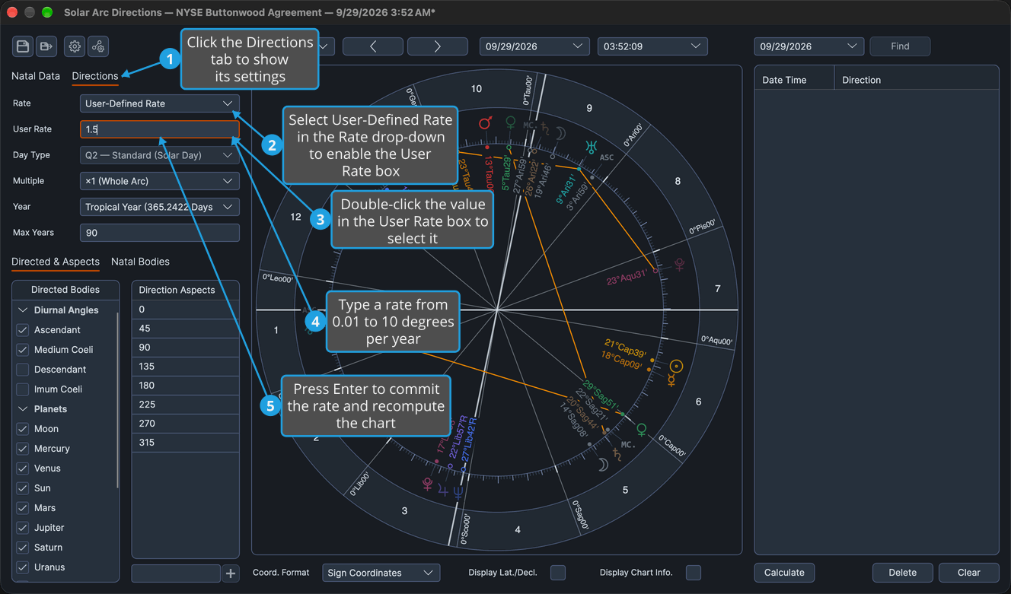Select the 45 row in Direction Aspects
Viewport: 1011px width, 594px height.
pyautogui.click(x=186, y=329)
